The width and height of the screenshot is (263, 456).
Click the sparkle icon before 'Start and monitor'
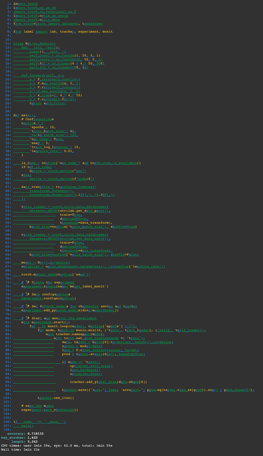28,318
